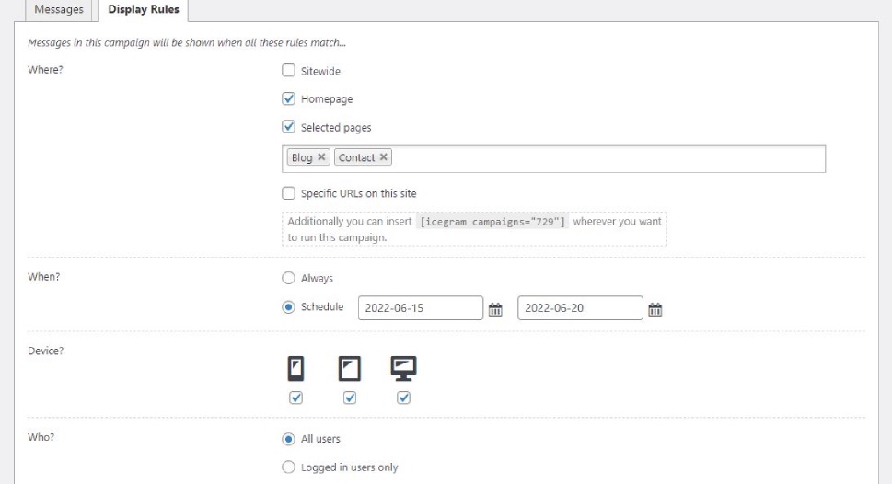Image resolution: width=892 pixels, height=484 pixels.
Task: Remove the Blog page tag
Action: click(321, 157)
